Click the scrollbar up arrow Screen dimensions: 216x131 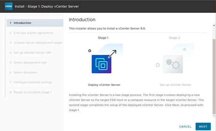[x=214, y=25]
